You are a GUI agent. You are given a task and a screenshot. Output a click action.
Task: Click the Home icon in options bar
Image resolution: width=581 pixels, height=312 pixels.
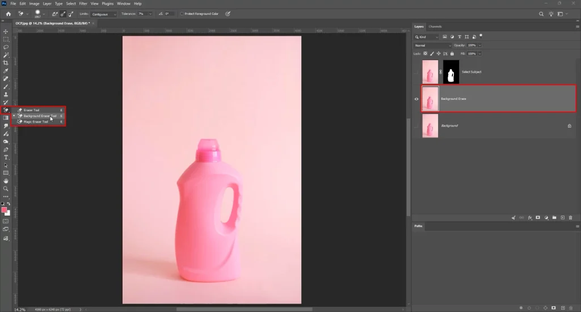8,14
